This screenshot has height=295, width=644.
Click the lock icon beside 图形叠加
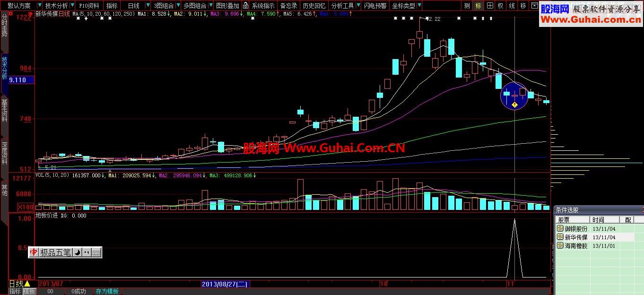click(x=246, y=6)
